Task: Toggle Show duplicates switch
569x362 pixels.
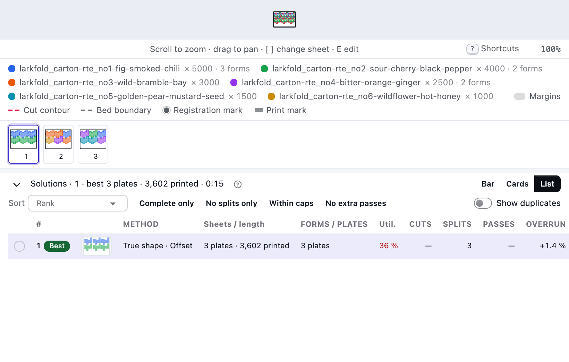Action: [x=483, y=203]
